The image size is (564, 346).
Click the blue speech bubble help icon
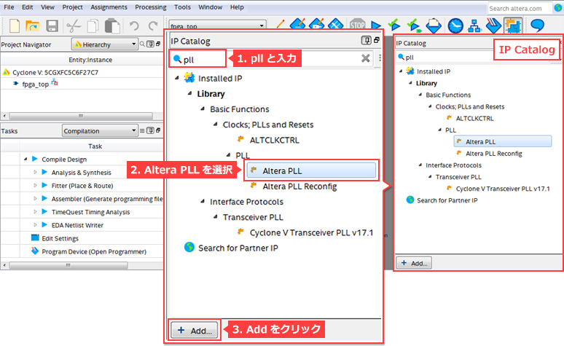(537, 25)
